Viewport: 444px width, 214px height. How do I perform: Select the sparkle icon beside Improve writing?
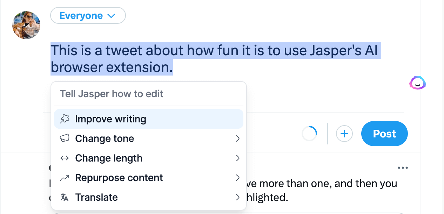[65, 119]
